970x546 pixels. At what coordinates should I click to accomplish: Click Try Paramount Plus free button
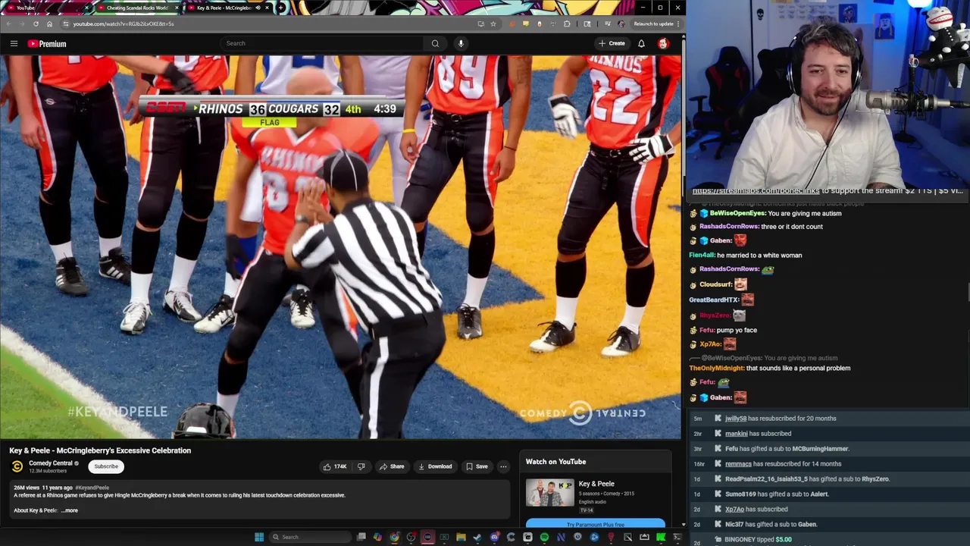(596, 524)
